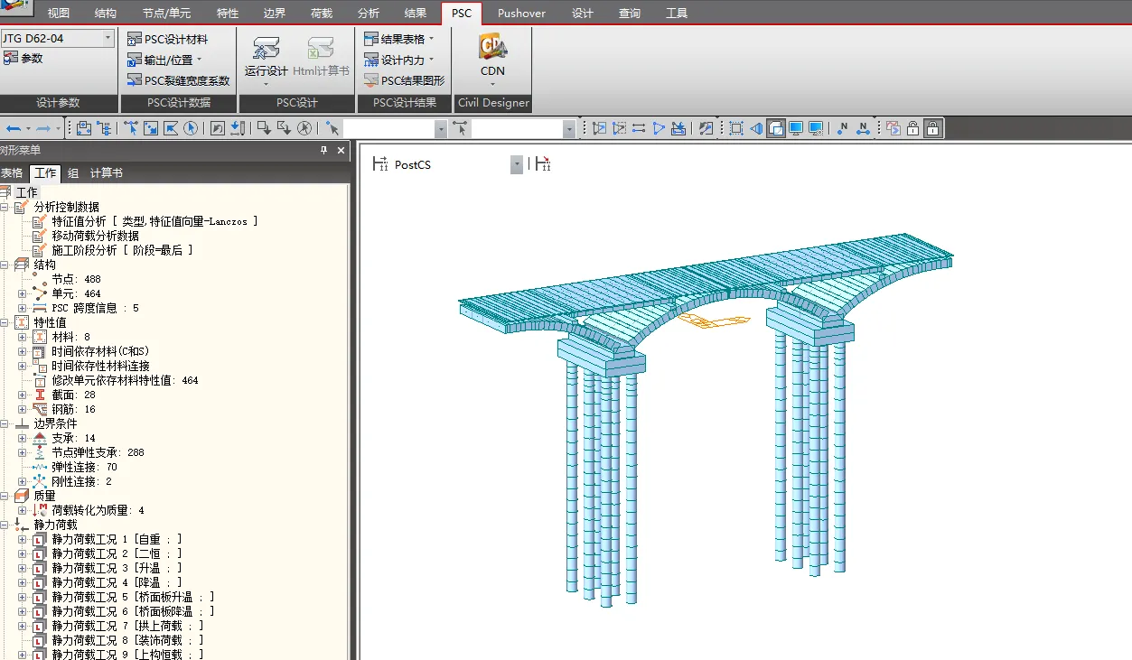Switch to the 表格 panel tab
Screen dimensions: 1132x660
[12, 173]
